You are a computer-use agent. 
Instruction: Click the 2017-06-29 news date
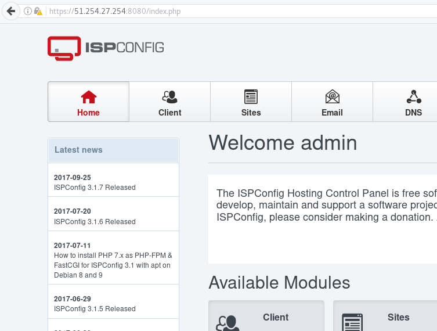[73, 299]
